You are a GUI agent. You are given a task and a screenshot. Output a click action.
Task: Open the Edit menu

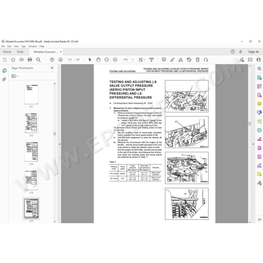point(9,46)
